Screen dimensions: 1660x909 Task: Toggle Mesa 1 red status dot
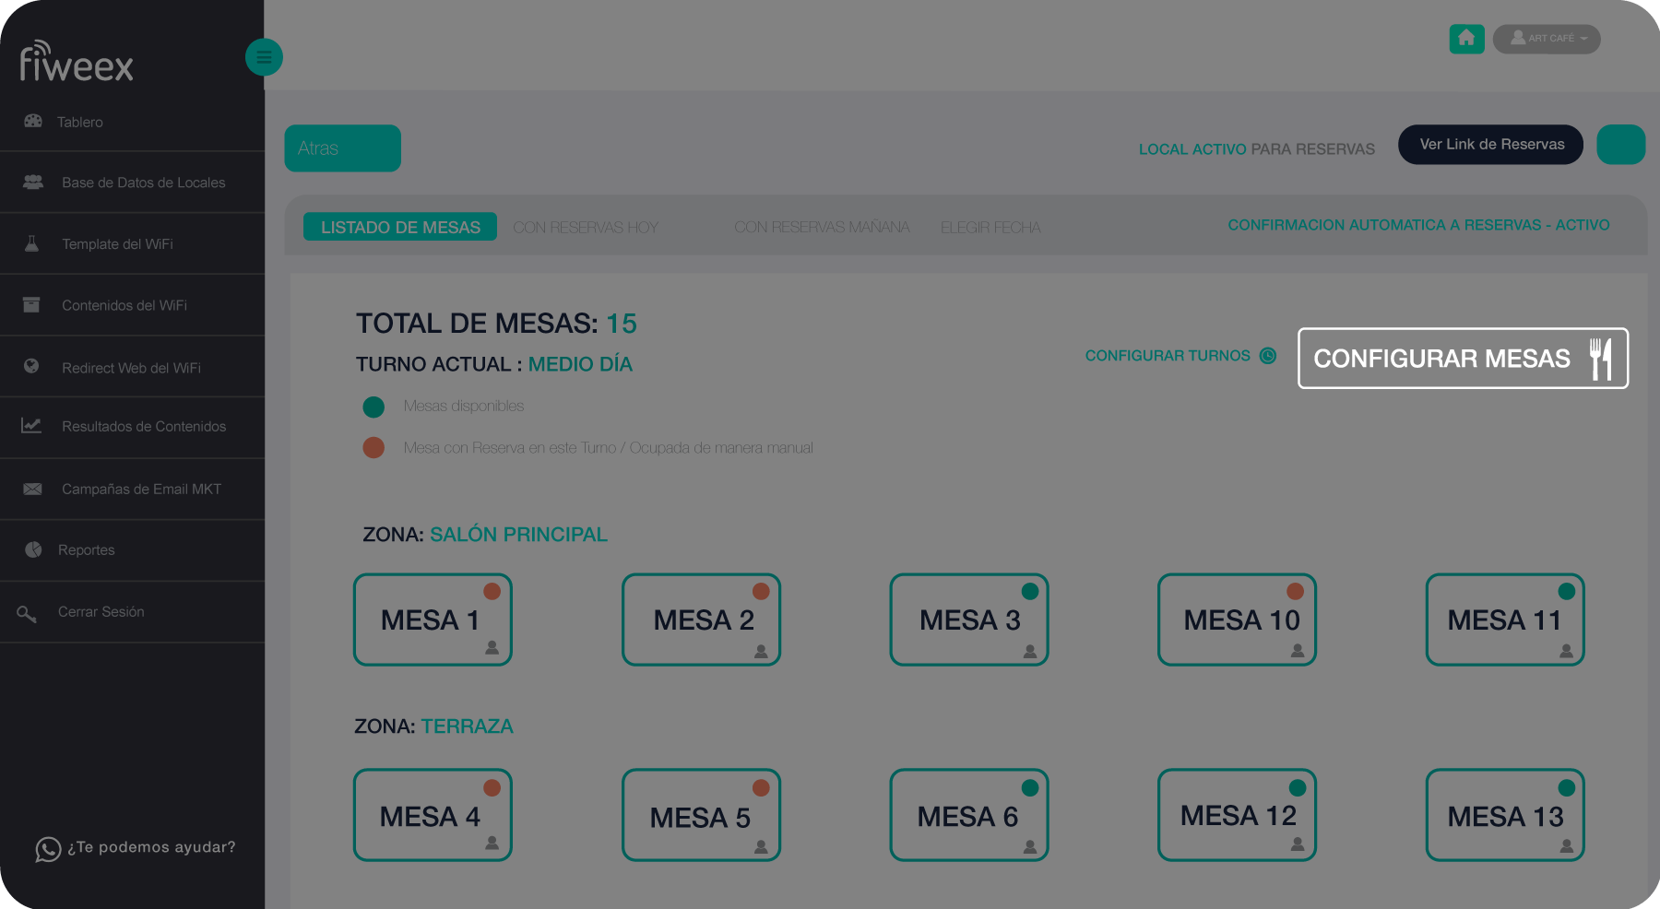(492, 592)
